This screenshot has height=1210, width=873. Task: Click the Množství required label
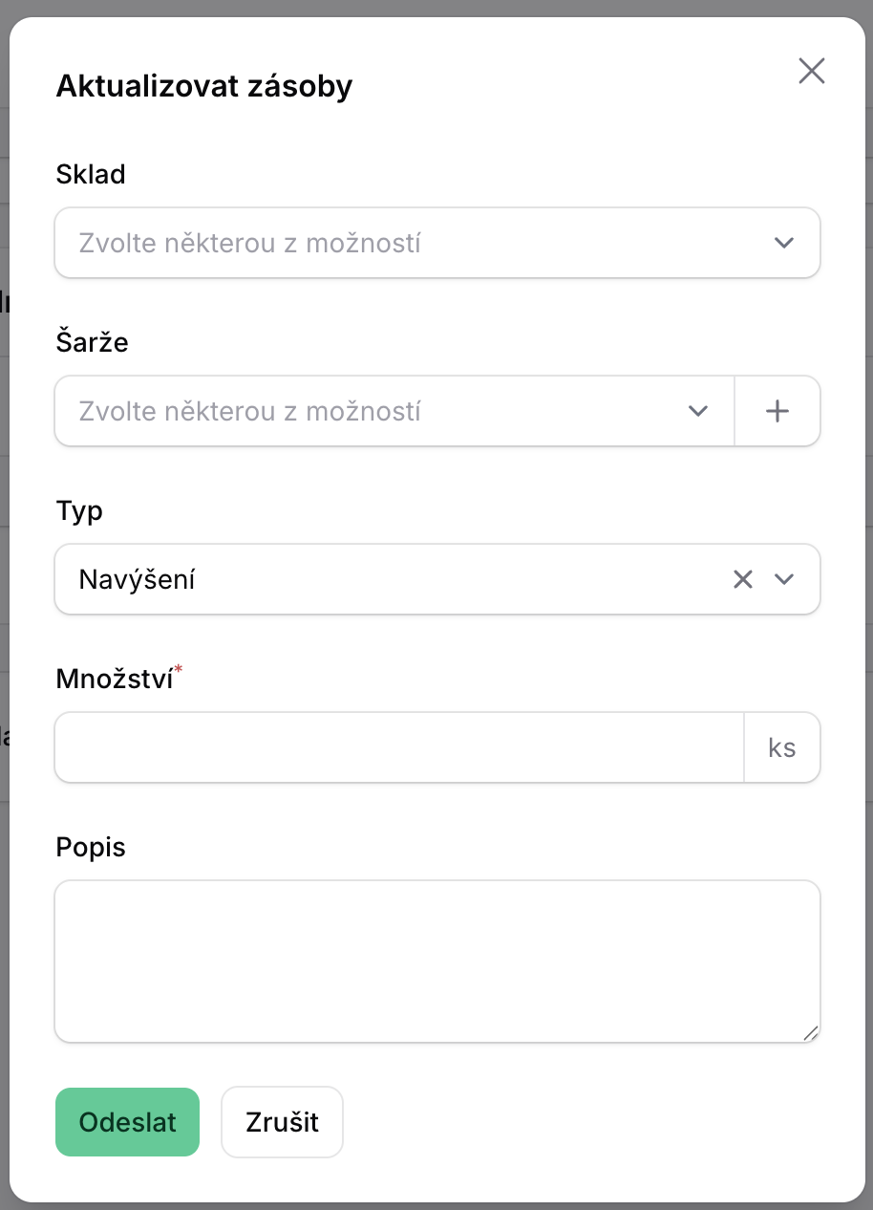point(115,679)
